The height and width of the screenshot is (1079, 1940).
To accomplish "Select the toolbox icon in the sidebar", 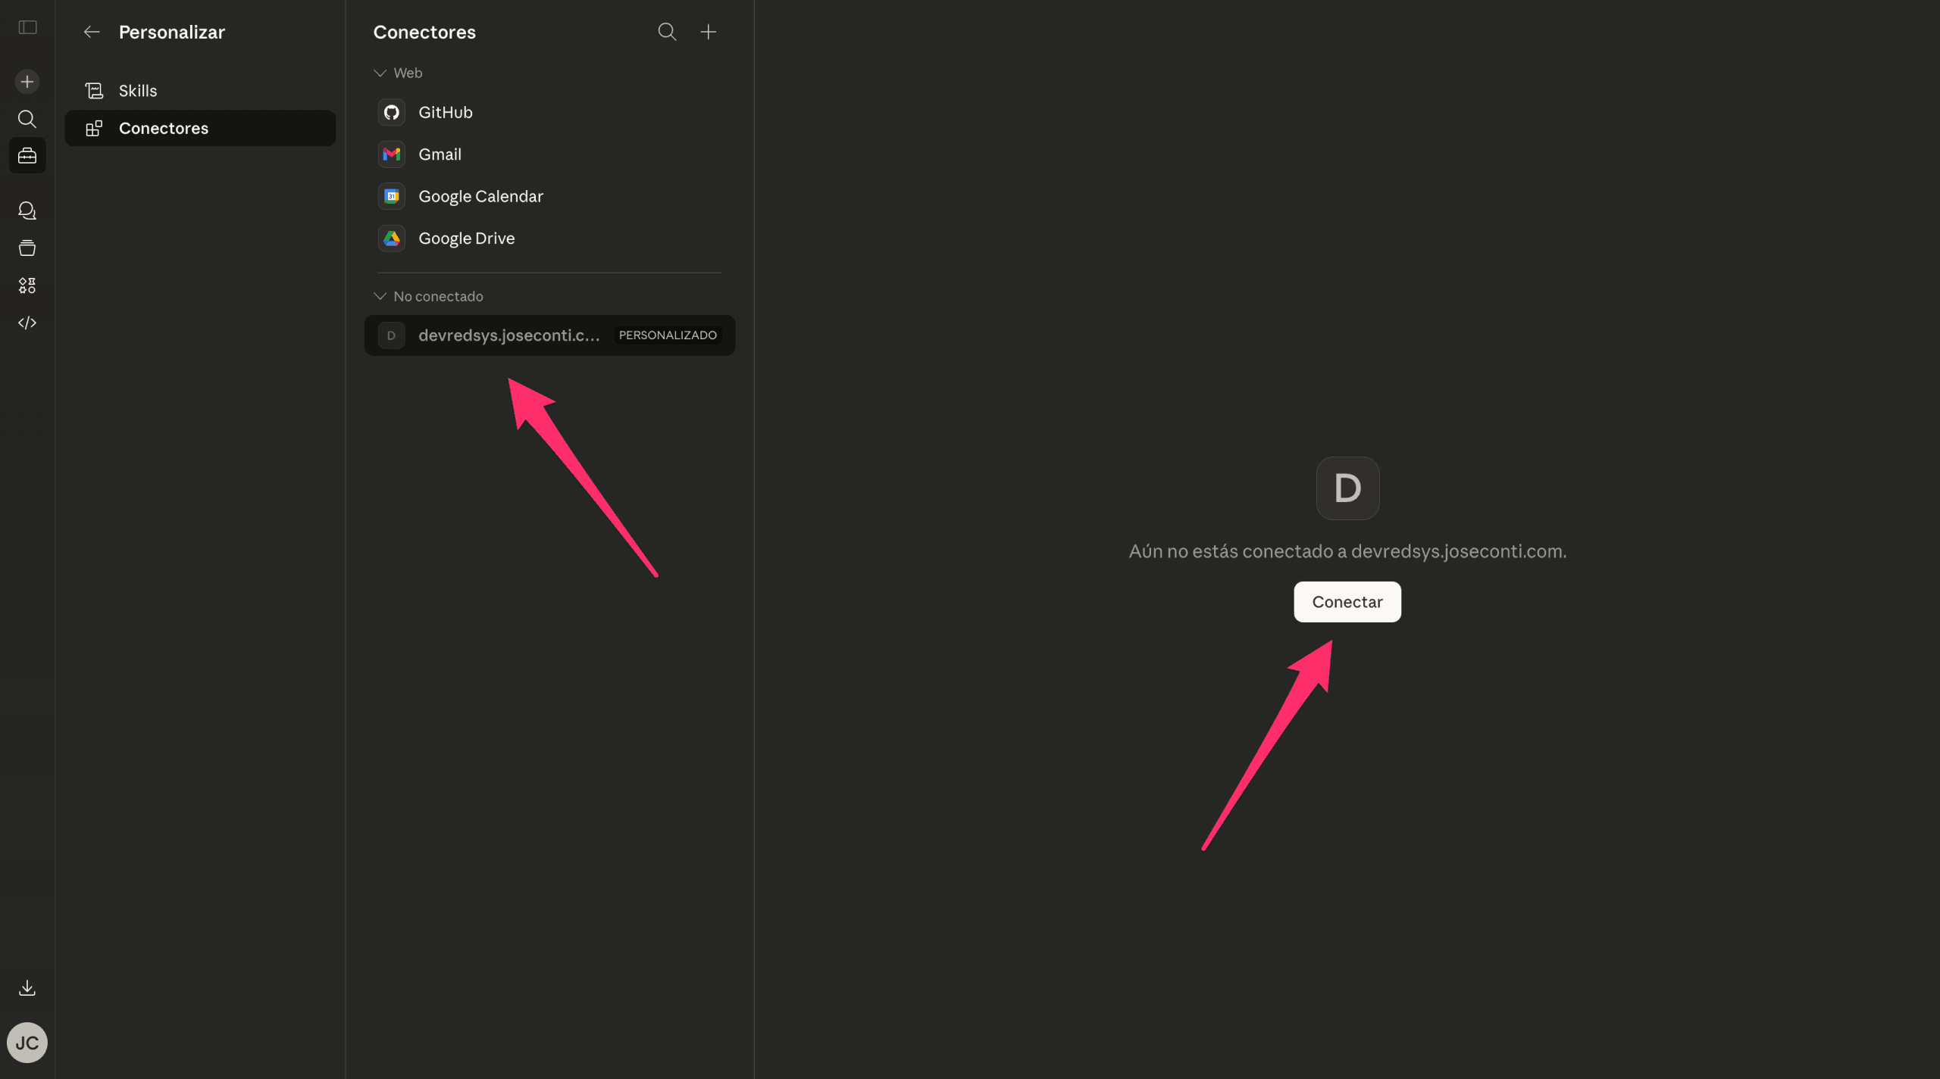I will point(27,155).
